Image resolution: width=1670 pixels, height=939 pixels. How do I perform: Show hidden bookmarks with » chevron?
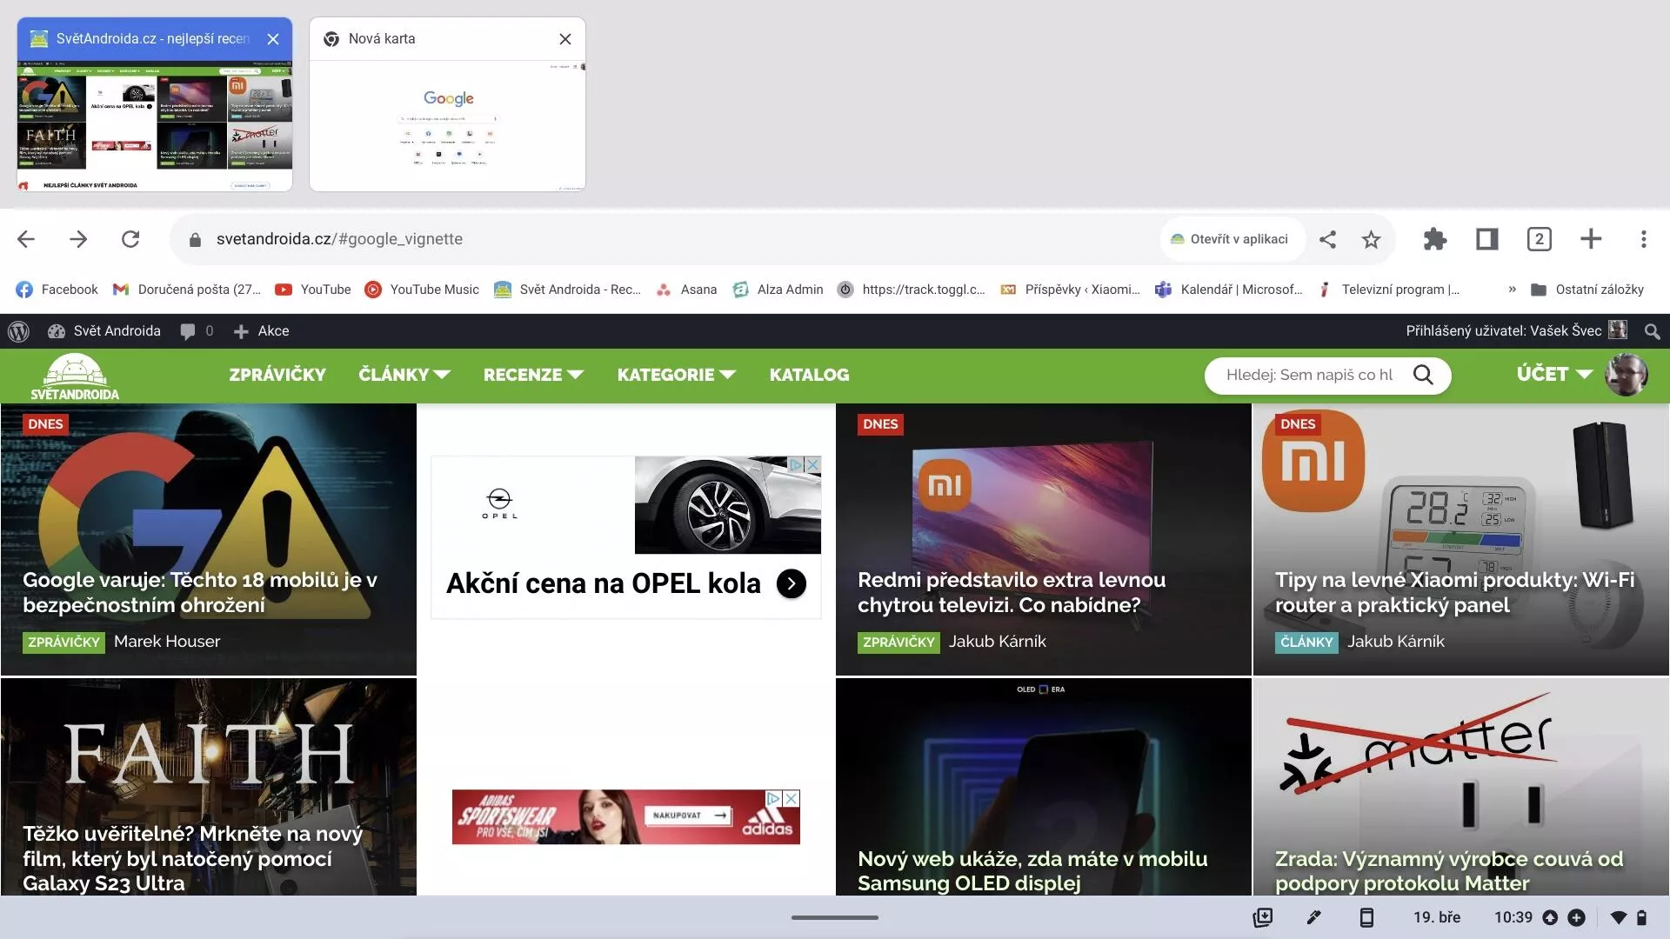(1512, 290)
